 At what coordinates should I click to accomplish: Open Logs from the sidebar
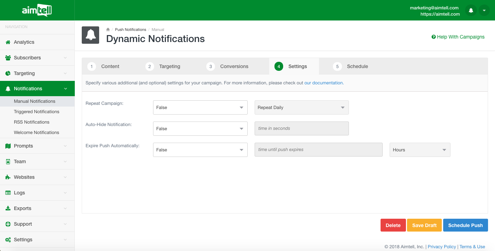pyautogui.click(x=19, y=193)
